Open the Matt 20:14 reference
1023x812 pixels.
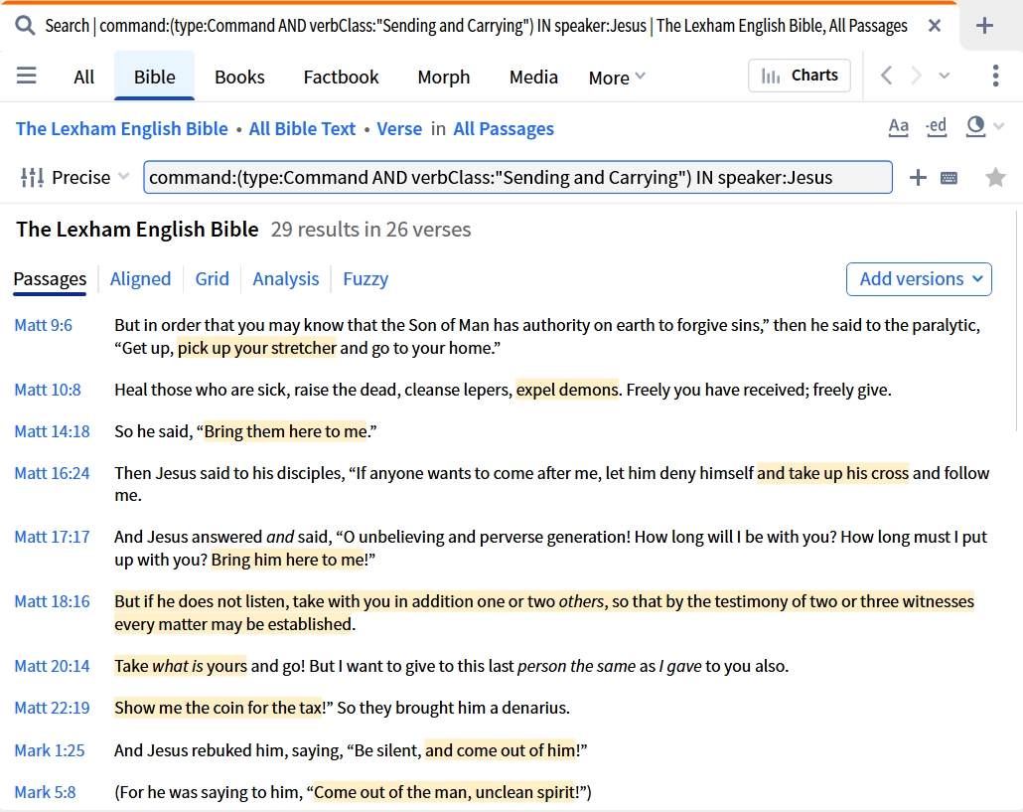[53, 666]
